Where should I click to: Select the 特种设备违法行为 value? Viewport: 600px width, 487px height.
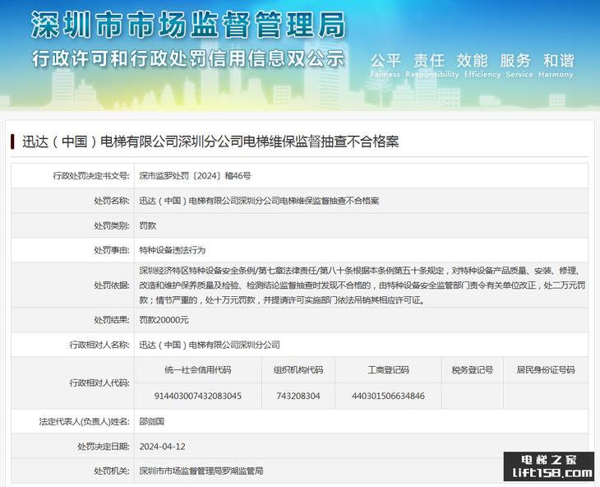pos(173,250)
